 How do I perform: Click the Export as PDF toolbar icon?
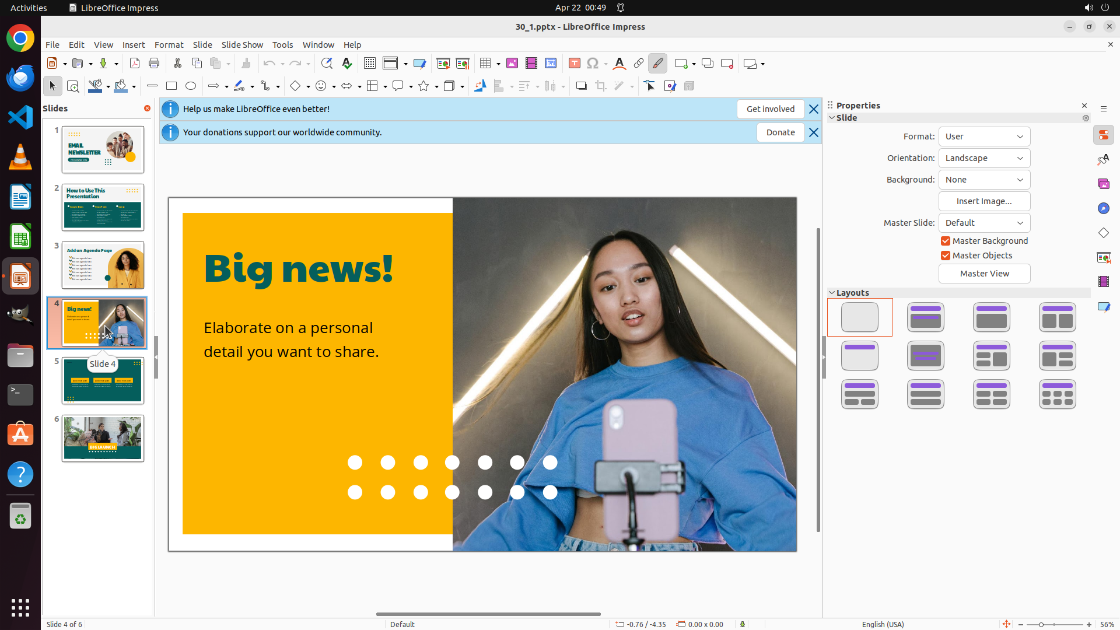click(x=135, y=64)
